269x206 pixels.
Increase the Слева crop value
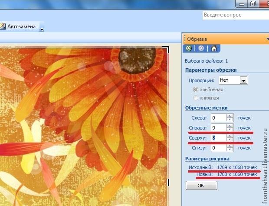point(230,116)
